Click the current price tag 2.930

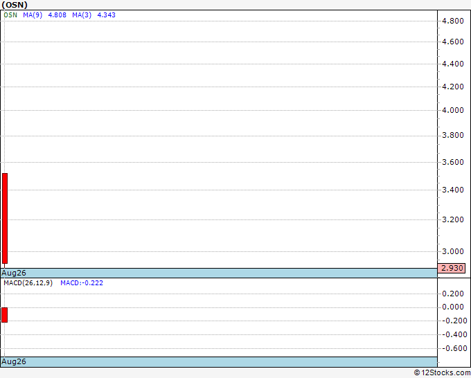pyautogui.click(x=452, y=268)
